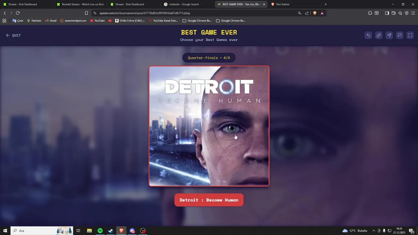Expand hidden system tray icons
This screenshot has width=418, height=235.
374,231
